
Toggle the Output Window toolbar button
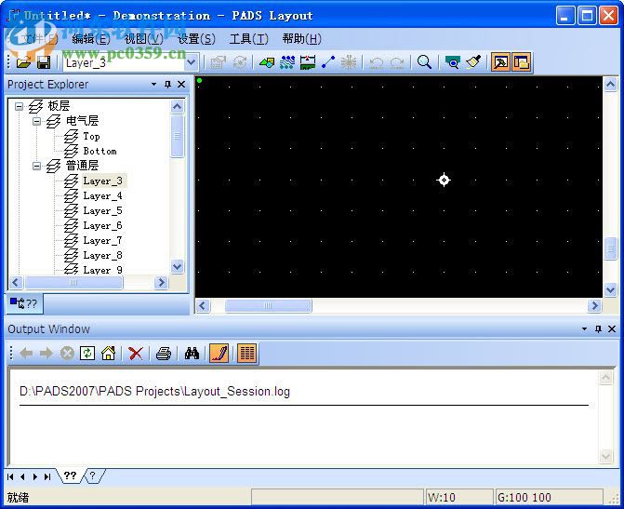500,62
